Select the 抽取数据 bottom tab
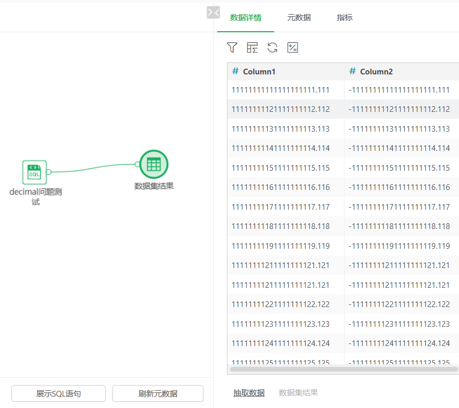459x408 pixels. click(x=249, y=393)
